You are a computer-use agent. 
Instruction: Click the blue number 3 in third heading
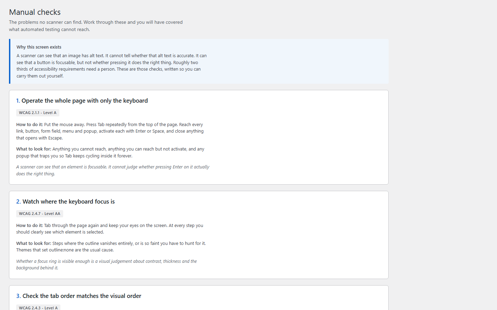[19, 296]
